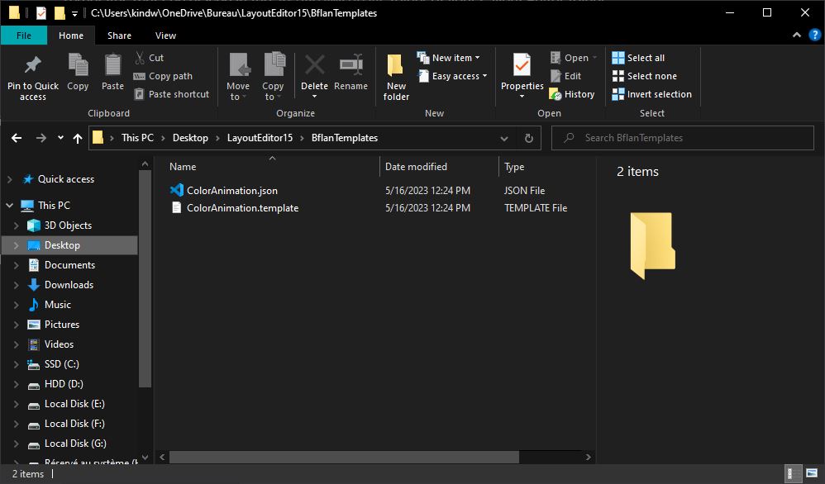Open the History ribbon command
Viewport: 825px width, 484px height.
[571, 94]
